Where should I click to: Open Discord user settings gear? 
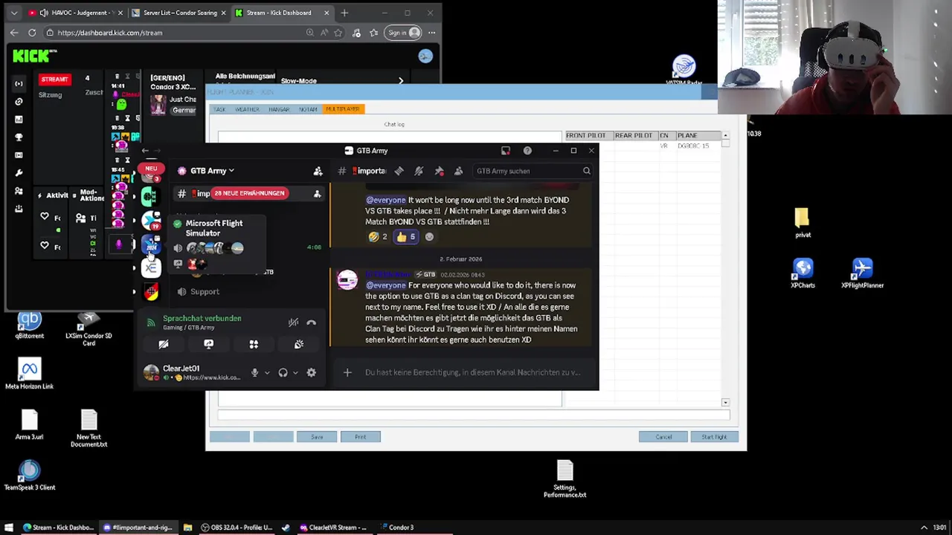pyautogui.click(x=312, y=373)
